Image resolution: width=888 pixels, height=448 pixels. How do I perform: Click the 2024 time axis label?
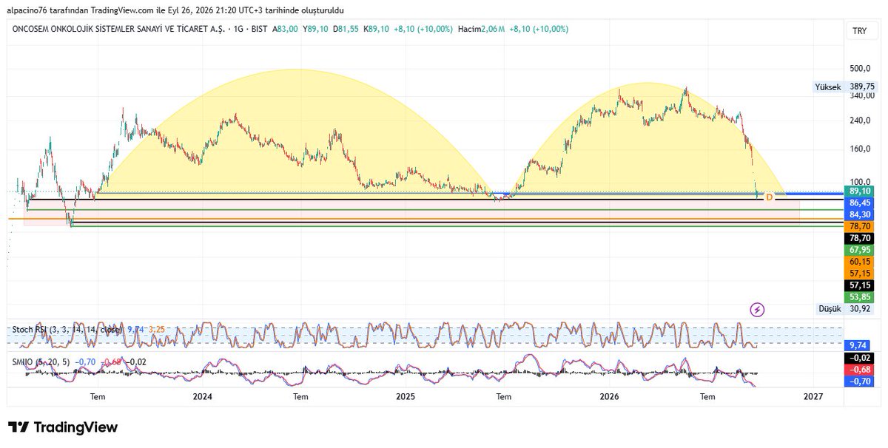pyautogui.click(x=202, y=397)
